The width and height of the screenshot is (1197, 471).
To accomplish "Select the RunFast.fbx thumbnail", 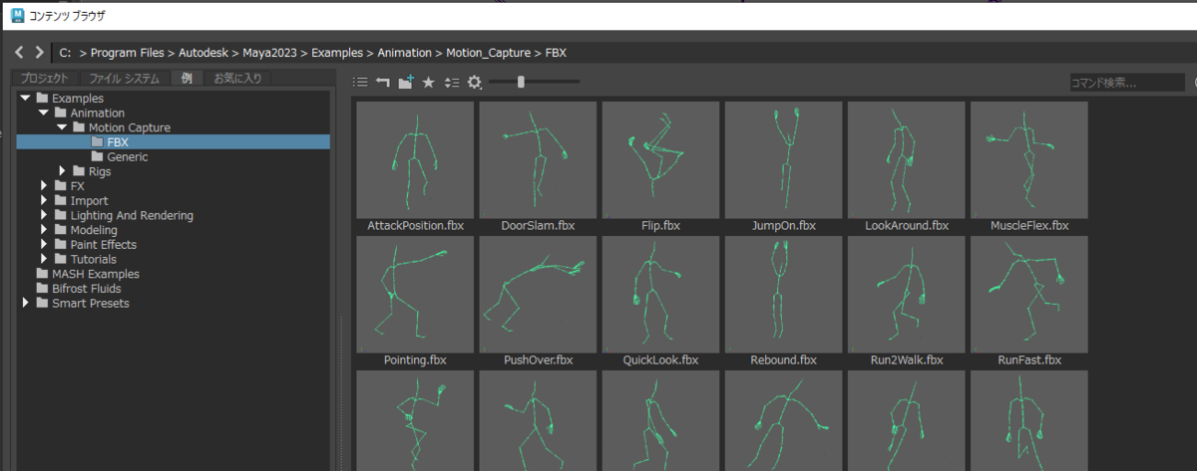I will [x=1028, y=294].
